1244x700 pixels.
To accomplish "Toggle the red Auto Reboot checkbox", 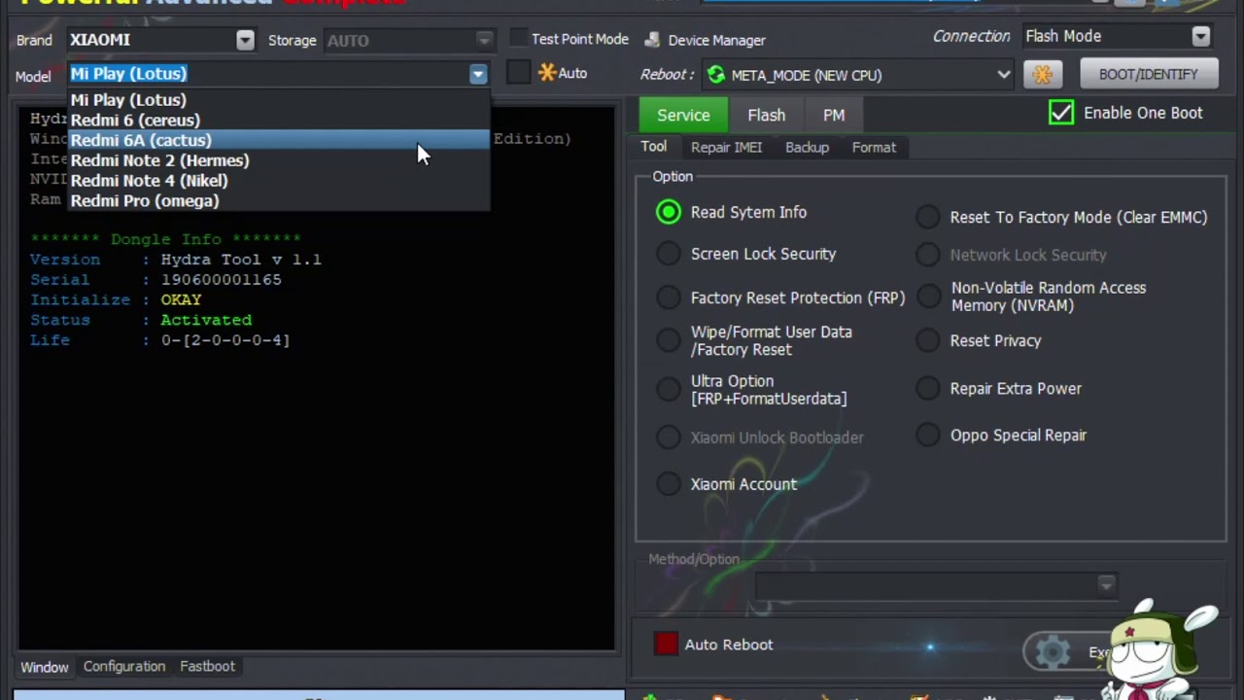I will [x=666, y=645].
